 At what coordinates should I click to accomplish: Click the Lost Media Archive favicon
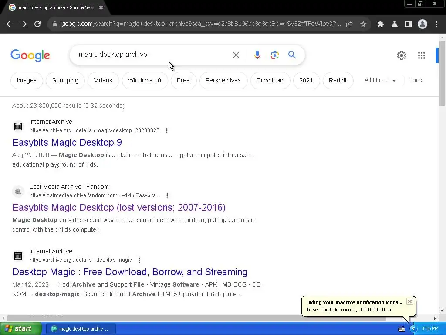click(18, 191)
